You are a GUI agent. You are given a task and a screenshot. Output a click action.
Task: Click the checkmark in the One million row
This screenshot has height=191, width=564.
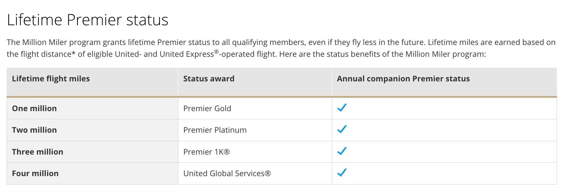[x=342, y=108]
